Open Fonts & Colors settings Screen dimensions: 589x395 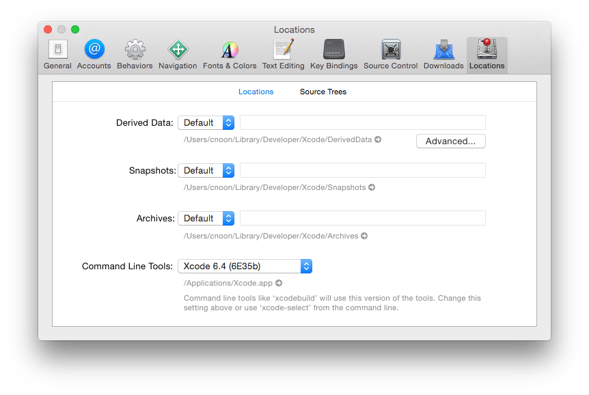(229, 53)
